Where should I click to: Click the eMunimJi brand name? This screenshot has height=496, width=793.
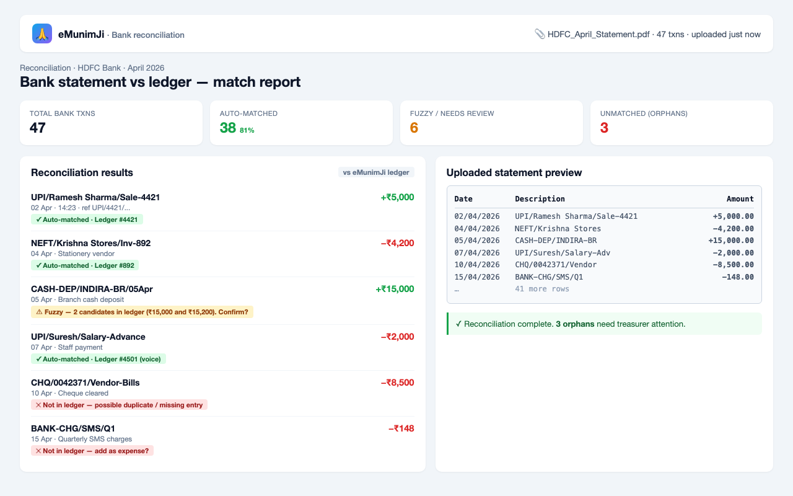pyautogui.click(x=81, y=34)
